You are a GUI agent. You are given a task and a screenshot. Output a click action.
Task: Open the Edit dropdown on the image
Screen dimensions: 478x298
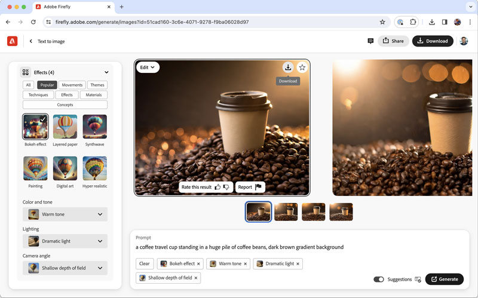pos(148,67)
